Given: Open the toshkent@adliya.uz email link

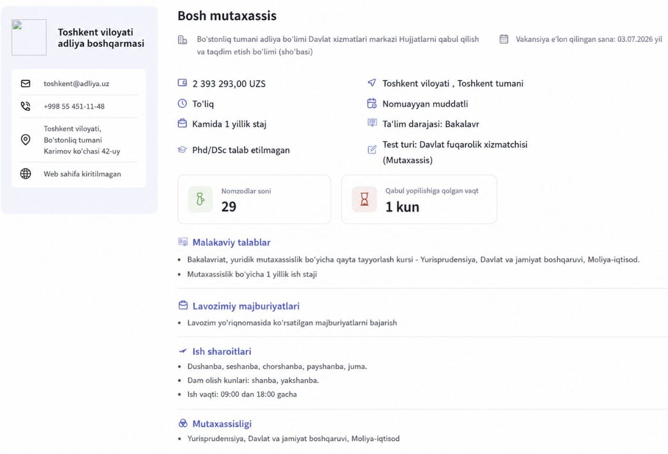Looking at the screenshot, I should tap(76, 83).
